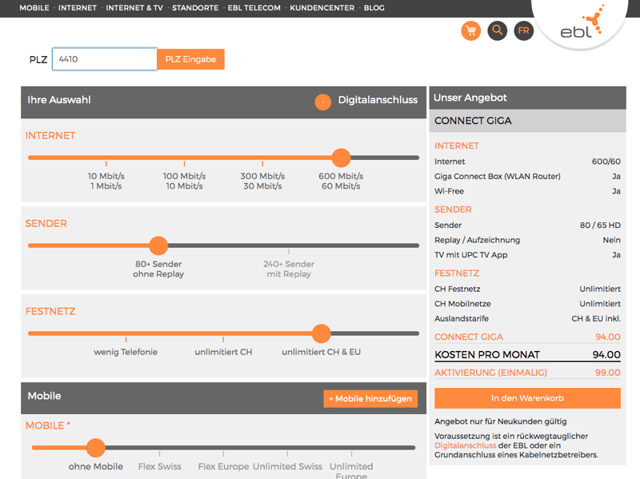Select the 10 Mbit/s internet option
The height and width of the screenshot is (479, 640).
(106, 181)
